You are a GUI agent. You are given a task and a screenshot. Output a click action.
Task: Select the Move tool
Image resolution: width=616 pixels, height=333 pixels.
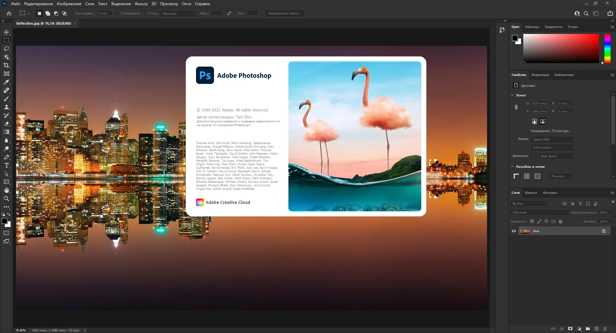(x=6, y=32)
